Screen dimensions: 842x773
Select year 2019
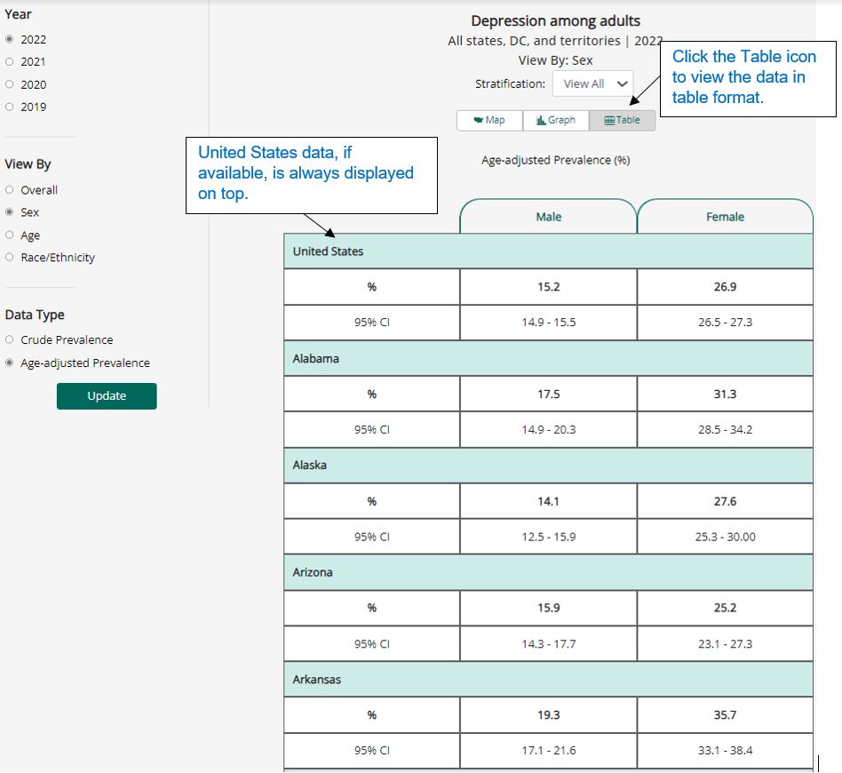coord(9,107)
